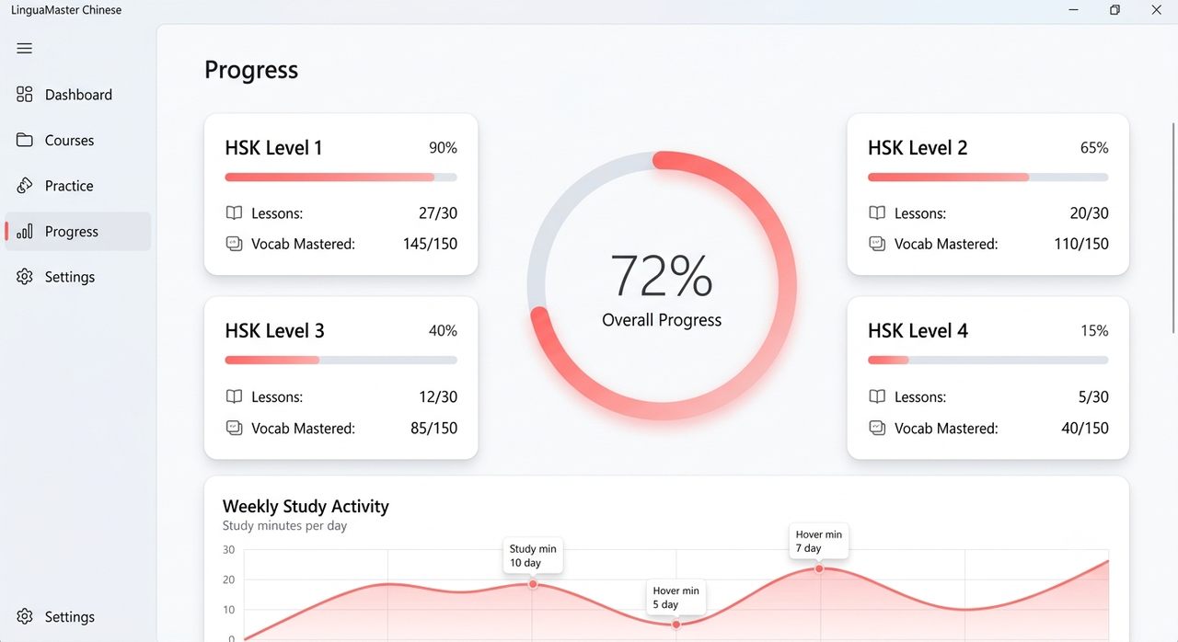Click the 145/150 vocab count

pos(430,244)
